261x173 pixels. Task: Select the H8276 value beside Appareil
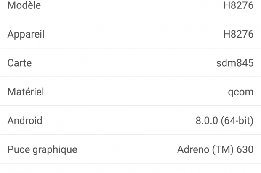pos(238,35)
